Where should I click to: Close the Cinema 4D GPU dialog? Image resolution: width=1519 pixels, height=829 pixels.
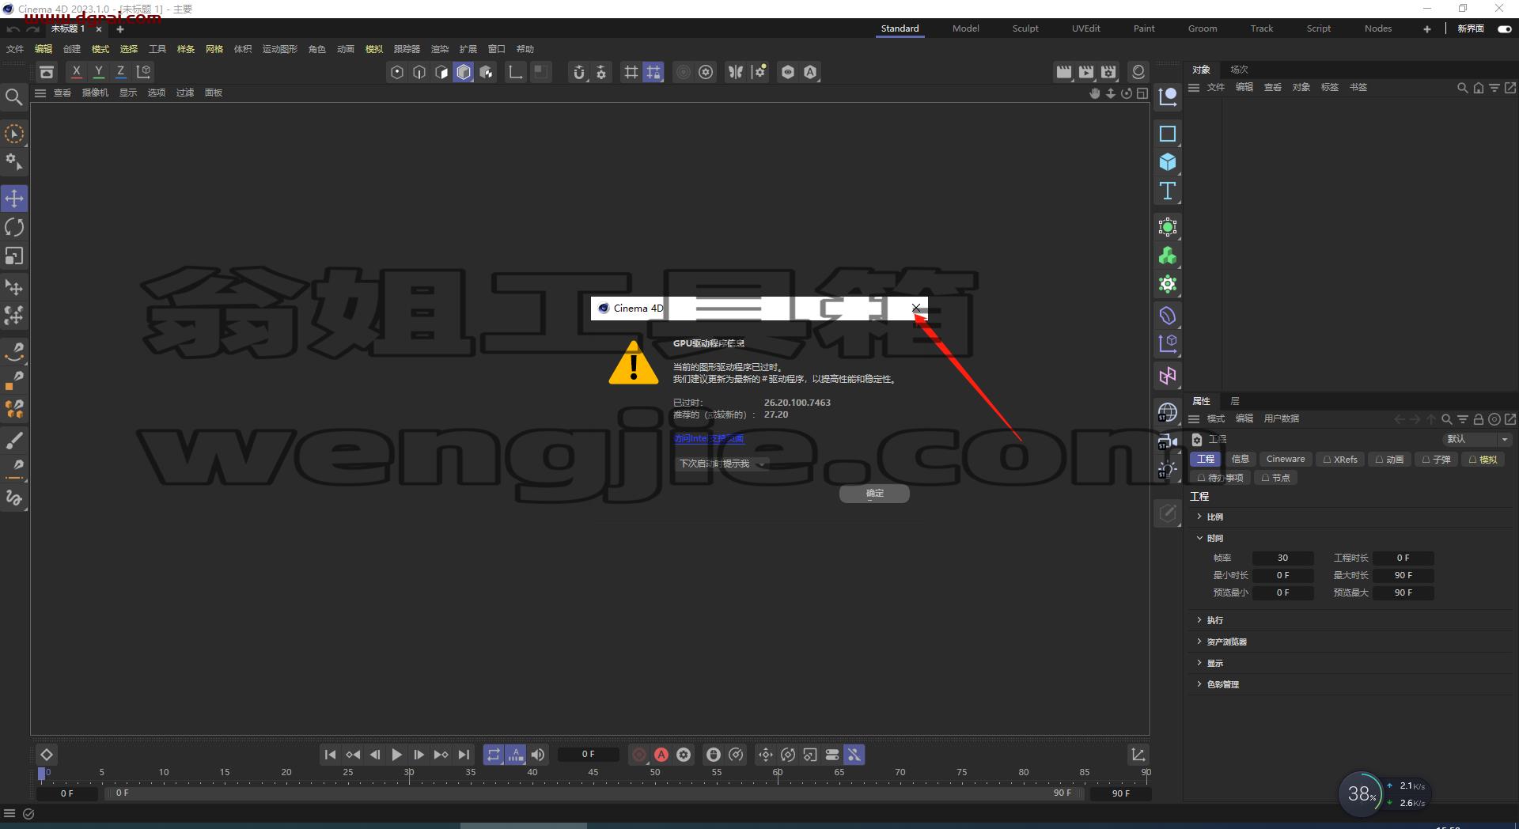tap(915, 309)
